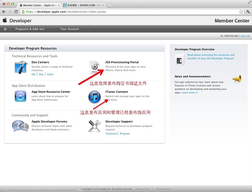Open the Mac dev center link

pyautogui.click(x=41, y=74)
